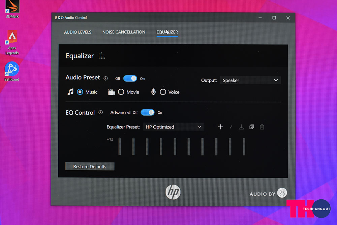Click the delete preset trash icon

coord(262,127)
